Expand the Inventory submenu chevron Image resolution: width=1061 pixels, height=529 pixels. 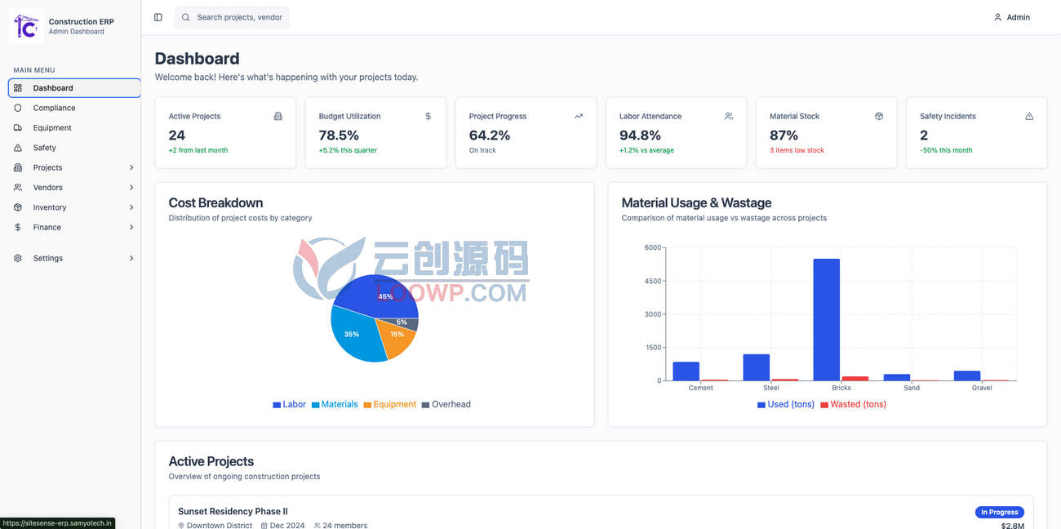pyautogui.click(x=131, y=207)
